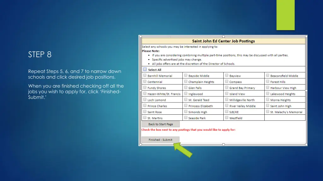Toggle the Forest Hills checkbox
323x181 pixels.
coord(267,82)
